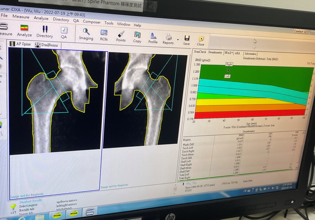
Task: Expand the Reports dropdown arrow
Action: click(x=178, y=40)
